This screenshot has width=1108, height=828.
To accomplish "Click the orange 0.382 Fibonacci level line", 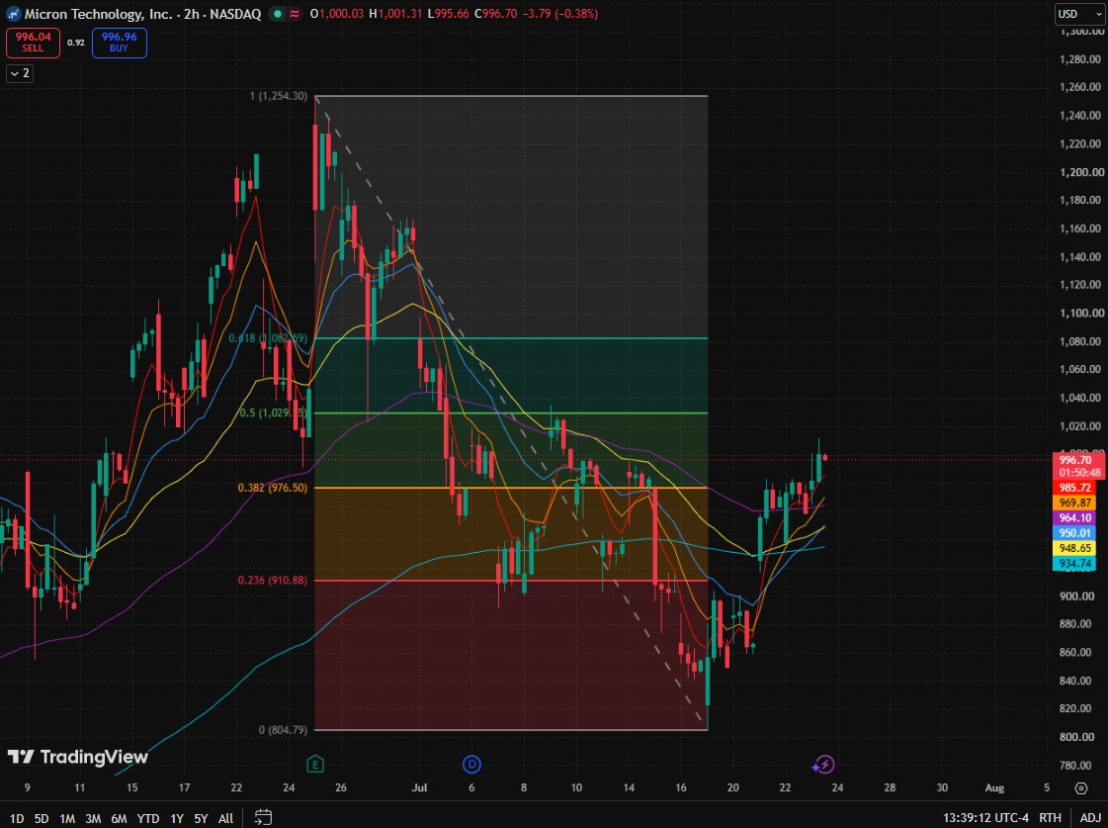I will [510, 488].
